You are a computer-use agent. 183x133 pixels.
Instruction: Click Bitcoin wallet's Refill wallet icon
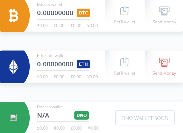click(125, 11)
